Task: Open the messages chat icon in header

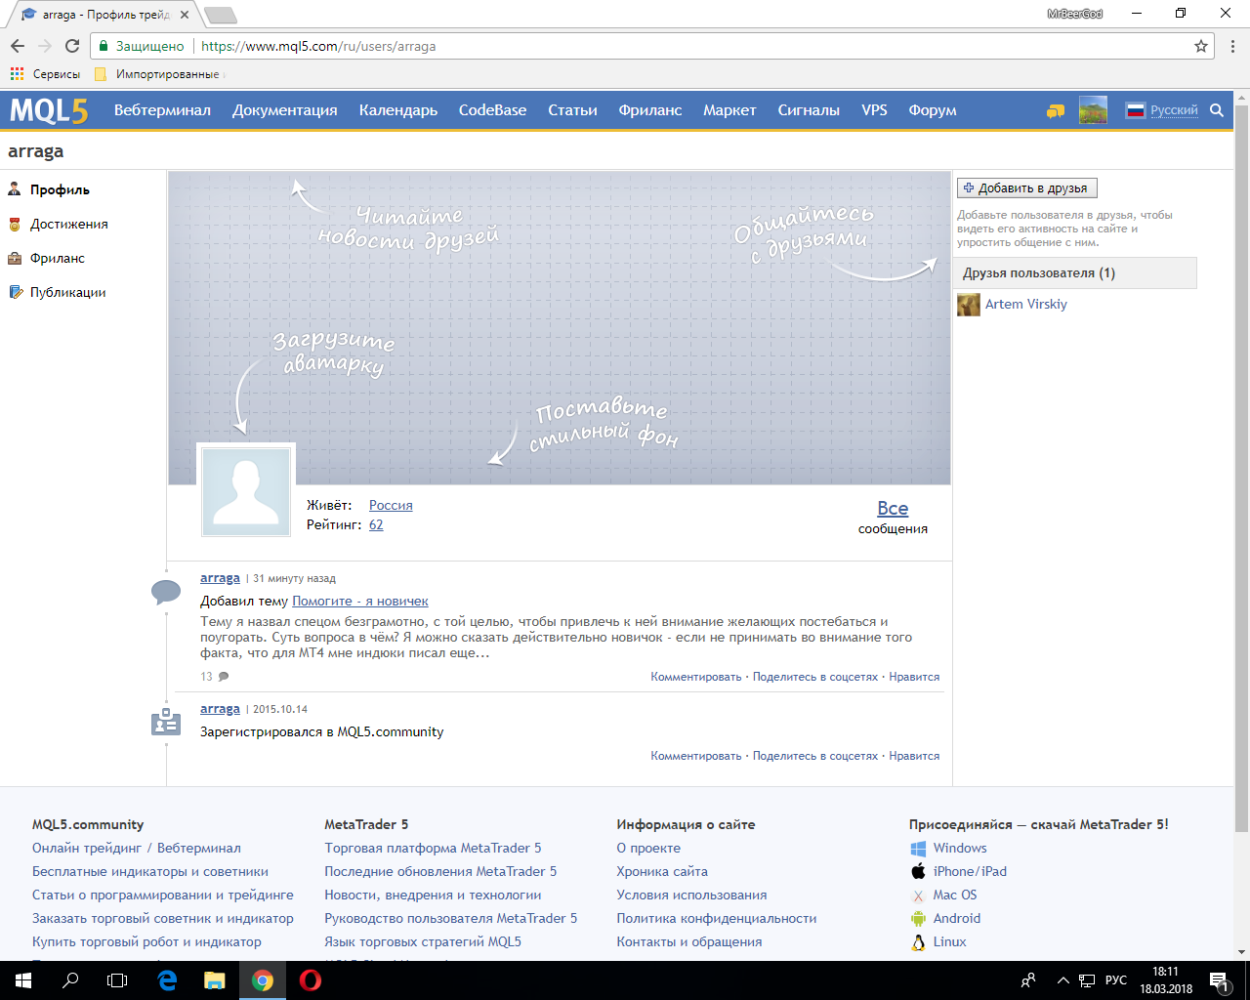Action: click(x=1056, y=110)
